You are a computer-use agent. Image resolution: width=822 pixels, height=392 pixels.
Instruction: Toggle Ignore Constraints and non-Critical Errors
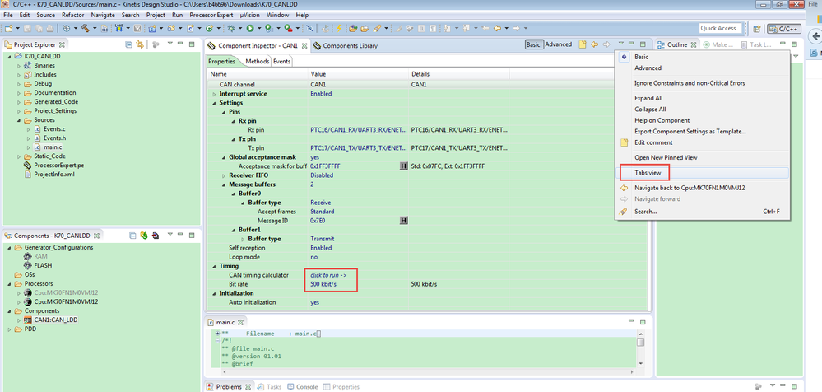tap(690, 83)
